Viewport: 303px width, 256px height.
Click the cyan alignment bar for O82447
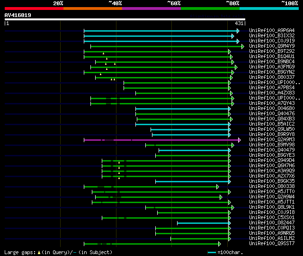tap(203, 223)
